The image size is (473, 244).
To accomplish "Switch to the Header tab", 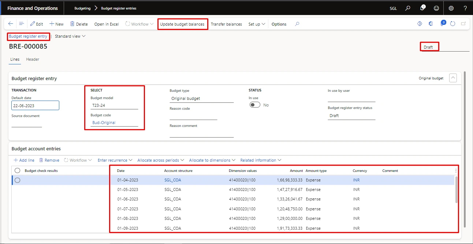I will point(33,59).
